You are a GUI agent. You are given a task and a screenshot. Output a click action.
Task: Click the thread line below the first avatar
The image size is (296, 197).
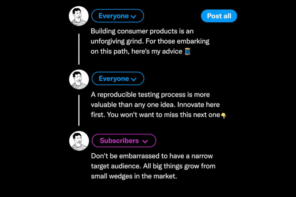click(79, 49)
